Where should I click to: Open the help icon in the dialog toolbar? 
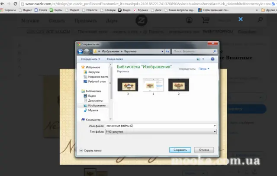pyautogui.click(x=213, y=59)
